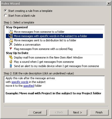Image resolution: width=112 pixels, height=119 pixels.
Task: Click the speaker icon for Play a sound
Action: [11, 62]
